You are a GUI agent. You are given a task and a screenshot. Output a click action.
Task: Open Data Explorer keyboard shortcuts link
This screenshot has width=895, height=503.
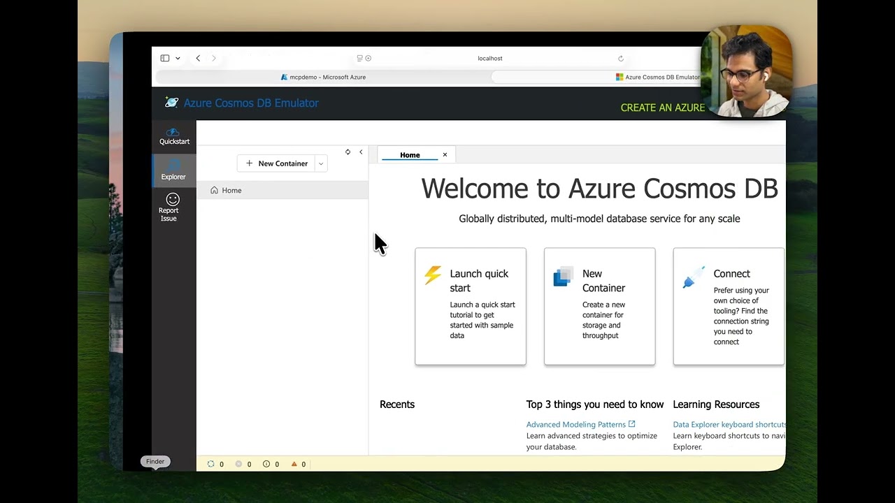coord(729,424)
